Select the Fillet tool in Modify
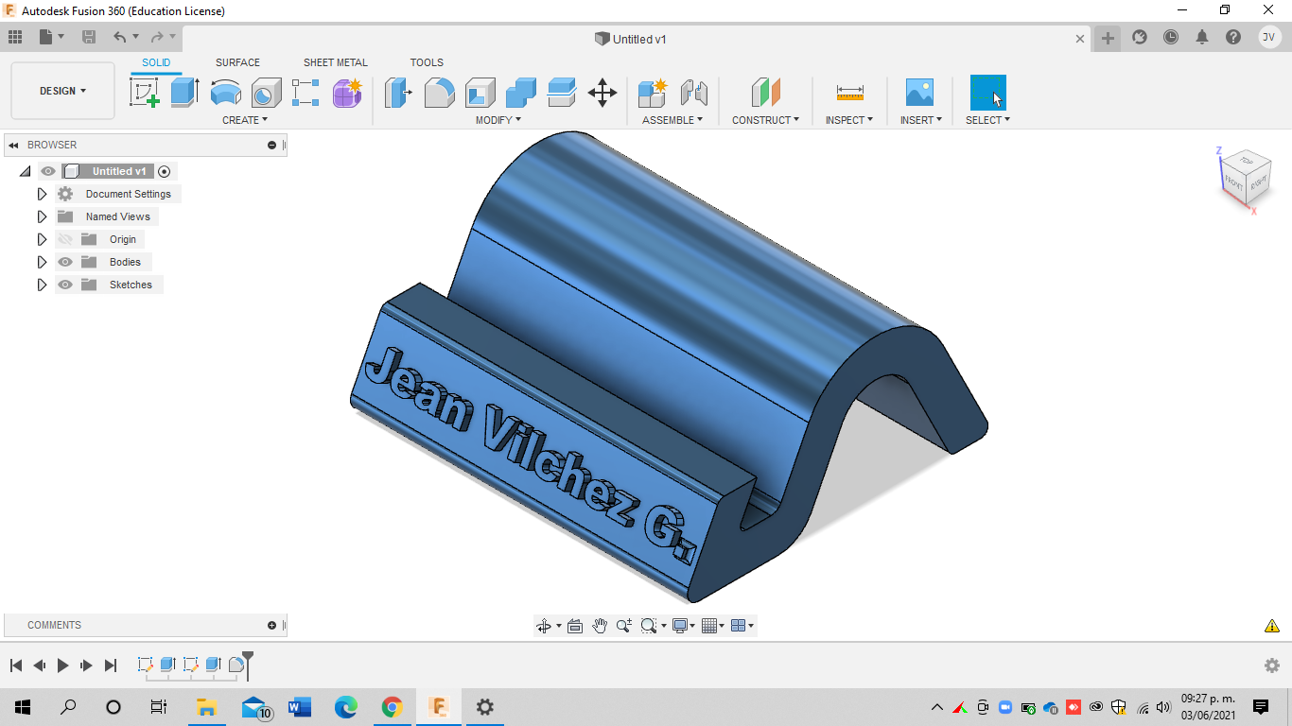1292x726 pixels. pos(440,93)
